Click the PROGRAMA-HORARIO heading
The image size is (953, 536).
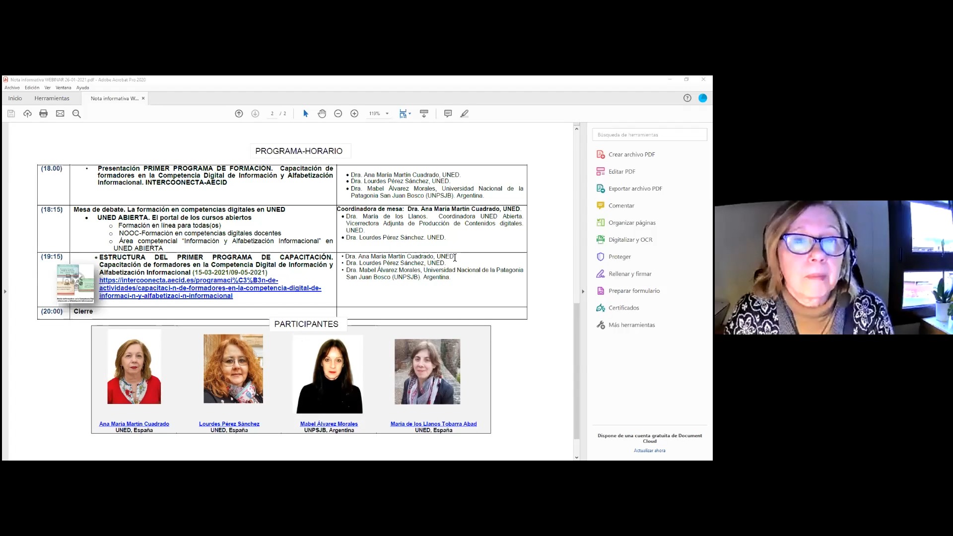click(x=299, y=151)
